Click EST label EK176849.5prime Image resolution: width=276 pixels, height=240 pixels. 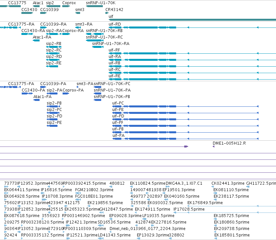[x=205, y=203]
